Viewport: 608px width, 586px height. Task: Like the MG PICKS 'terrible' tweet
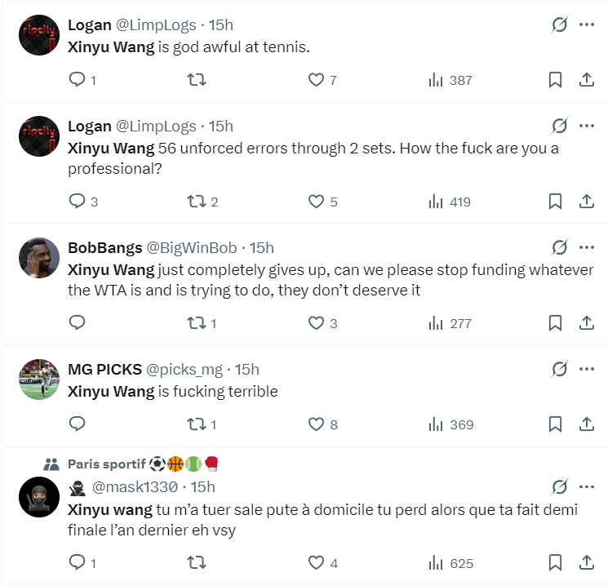(316, 424)
